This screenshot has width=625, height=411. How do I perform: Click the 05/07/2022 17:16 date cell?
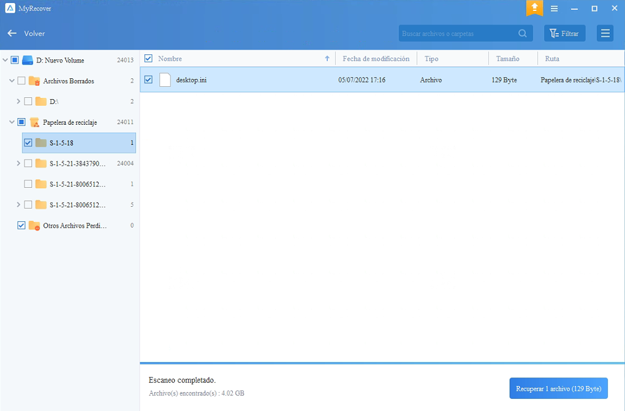(362, 80)
